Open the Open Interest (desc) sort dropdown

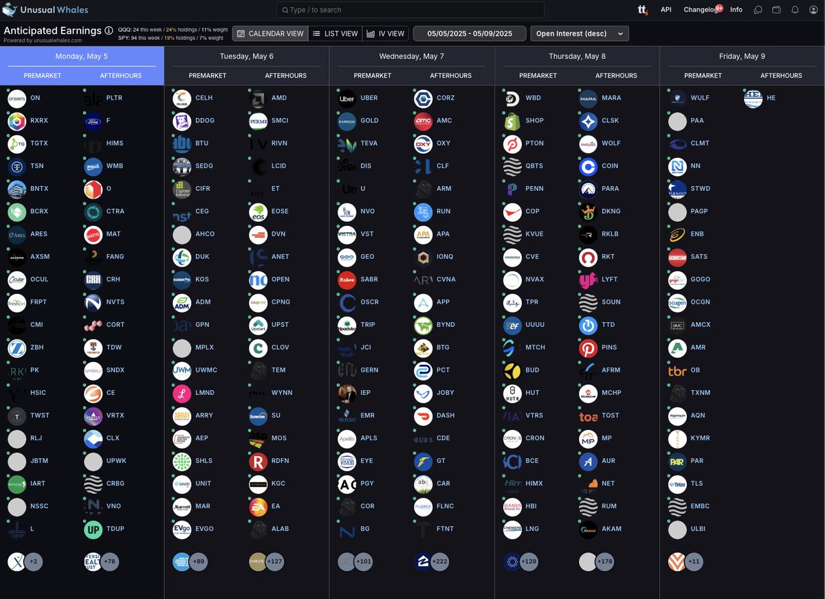point(580,34)
